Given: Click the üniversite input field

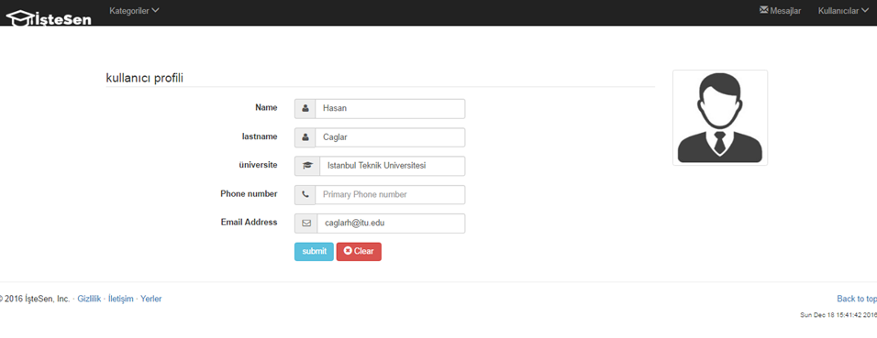Looking at the screenshot, I should [x=392, y=166].
